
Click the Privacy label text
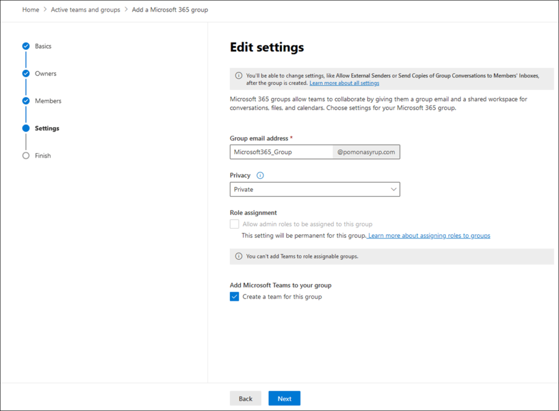tap(240, 175)
